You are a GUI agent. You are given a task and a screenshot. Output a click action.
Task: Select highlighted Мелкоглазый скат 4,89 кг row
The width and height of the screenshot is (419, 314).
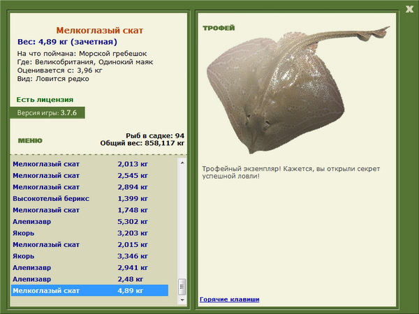(90, 290)
